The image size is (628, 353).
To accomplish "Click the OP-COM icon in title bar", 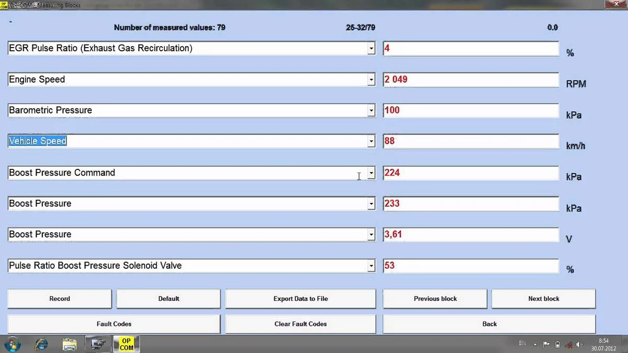I will pyautogui.click(x=4, y=4).
